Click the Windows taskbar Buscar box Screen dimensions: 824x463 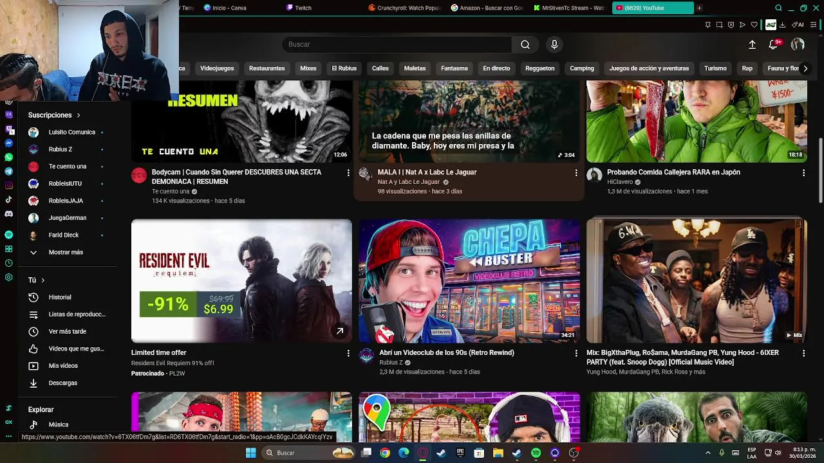tap(309, 453)
